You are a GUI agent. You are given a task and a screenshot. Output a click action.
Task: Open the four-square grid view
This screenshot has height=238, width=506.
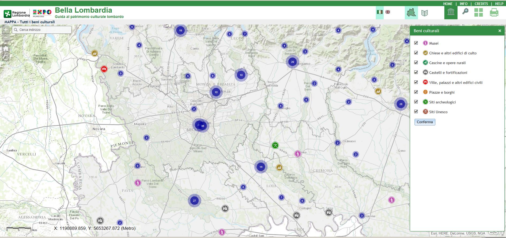pos(478,13)
